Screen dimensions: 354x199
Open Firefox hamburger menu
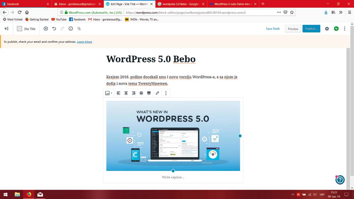349,12
